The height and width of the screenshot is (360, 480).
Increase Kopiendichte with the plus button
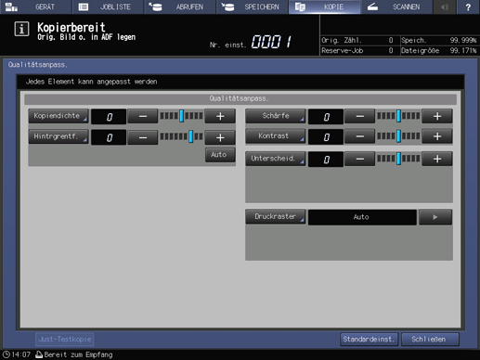tap(220, 116)
